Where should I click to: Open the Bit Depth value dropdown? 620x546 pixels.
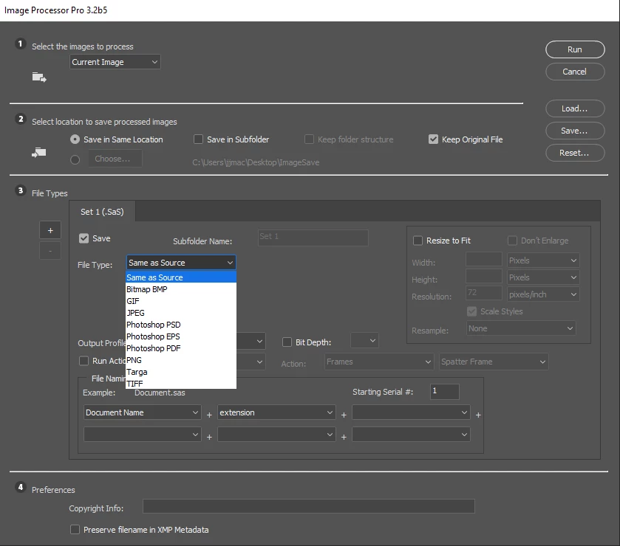click(x=364, y=341)
